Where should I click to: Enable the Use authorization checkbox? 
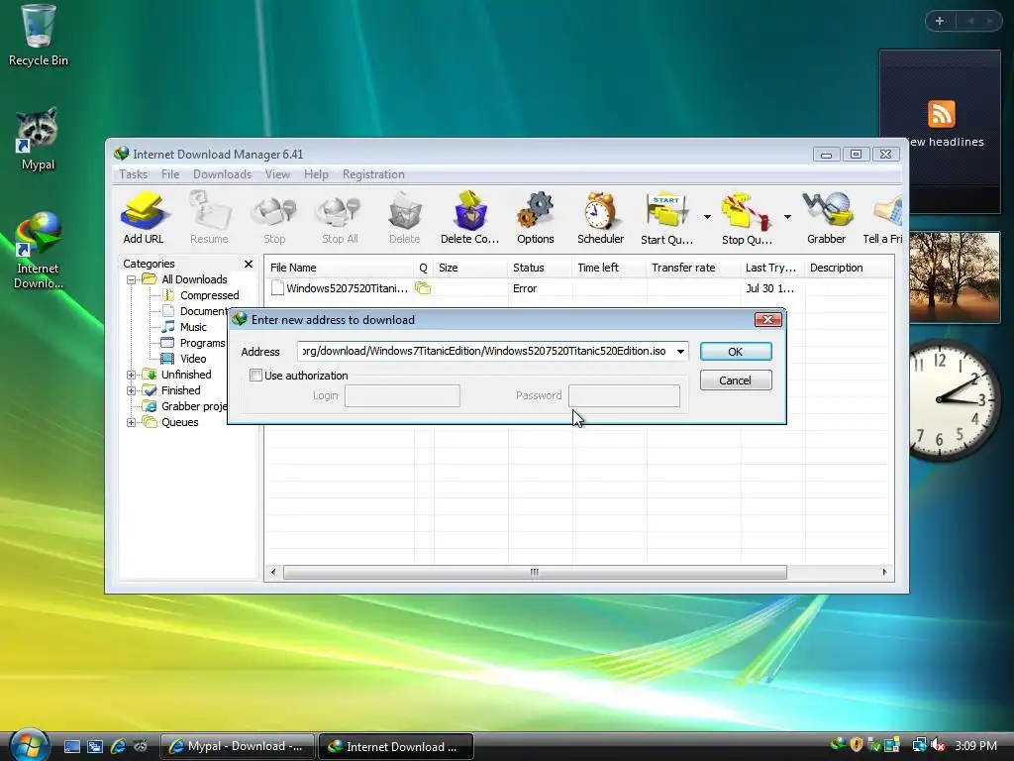pos(256,376)
